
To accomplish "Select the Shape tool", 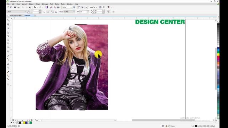I will click(x=8, y=20).
